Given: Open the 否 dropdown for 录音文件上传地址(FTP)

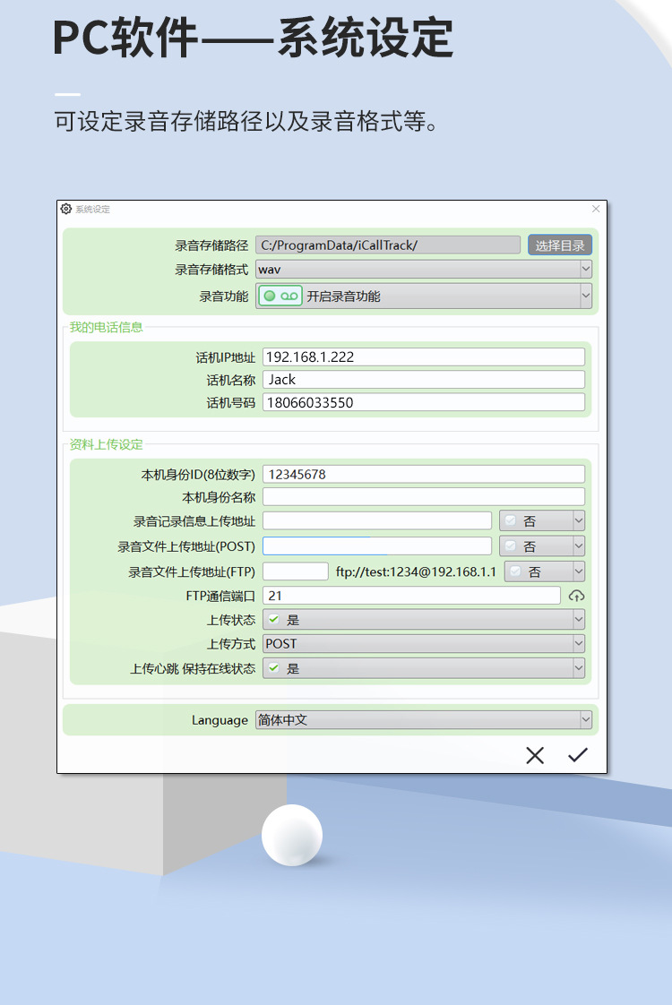Looking at the screenshot, I should click(x=545, y=571).
